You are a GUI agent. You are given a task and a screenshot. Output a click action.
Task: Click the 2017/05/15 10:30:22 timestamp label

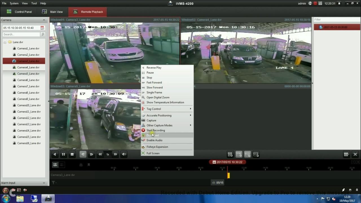227,162
